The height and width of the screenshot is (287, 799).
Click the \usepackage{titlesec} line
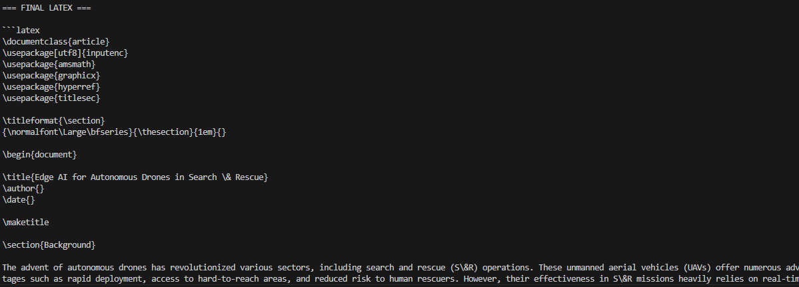51,98
